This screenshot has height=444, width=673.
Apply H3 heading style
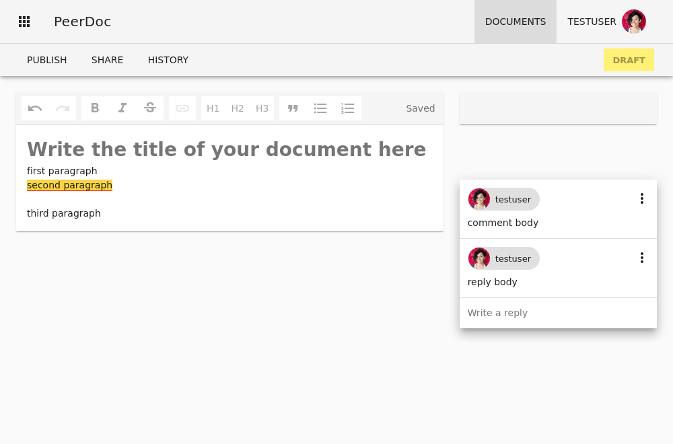262,108
